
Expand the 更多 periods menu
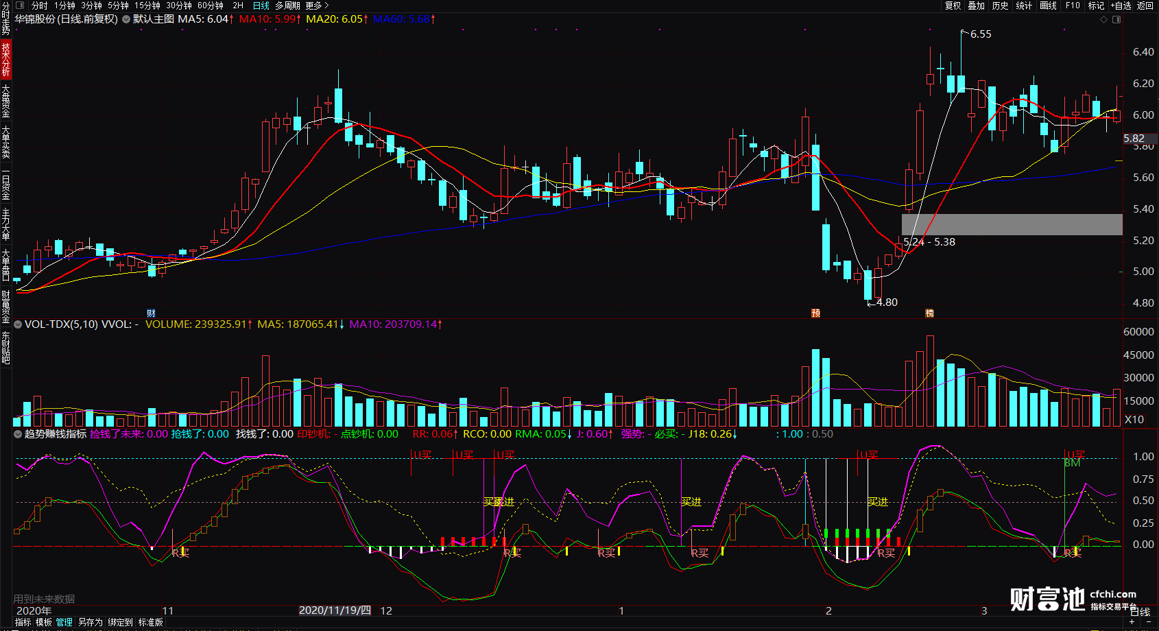317,5
